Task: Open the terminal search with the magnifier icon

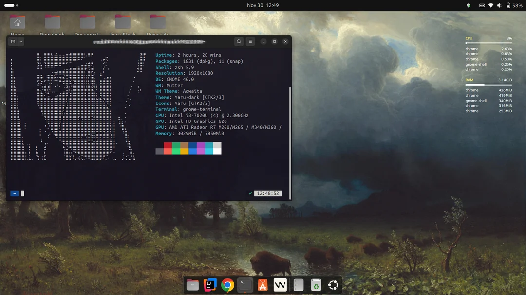Action: (239, 41)
